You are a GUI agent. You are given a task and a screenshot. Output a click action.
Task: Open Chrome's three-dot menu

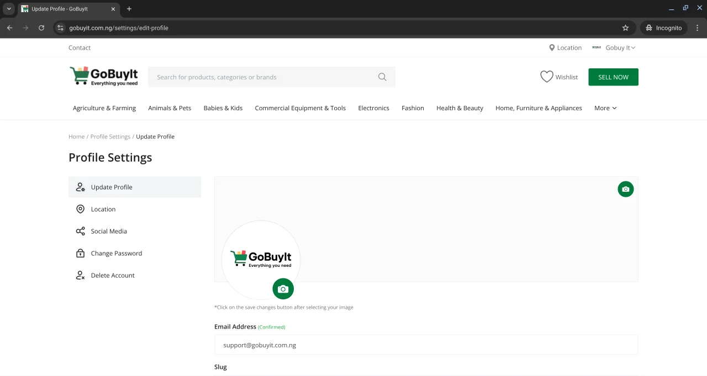click(x=697, y=28)
